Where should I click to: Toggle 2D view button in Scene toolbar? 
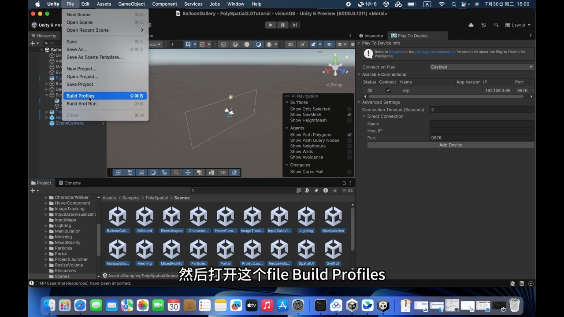pyautogui.click(x=290, y=44)
